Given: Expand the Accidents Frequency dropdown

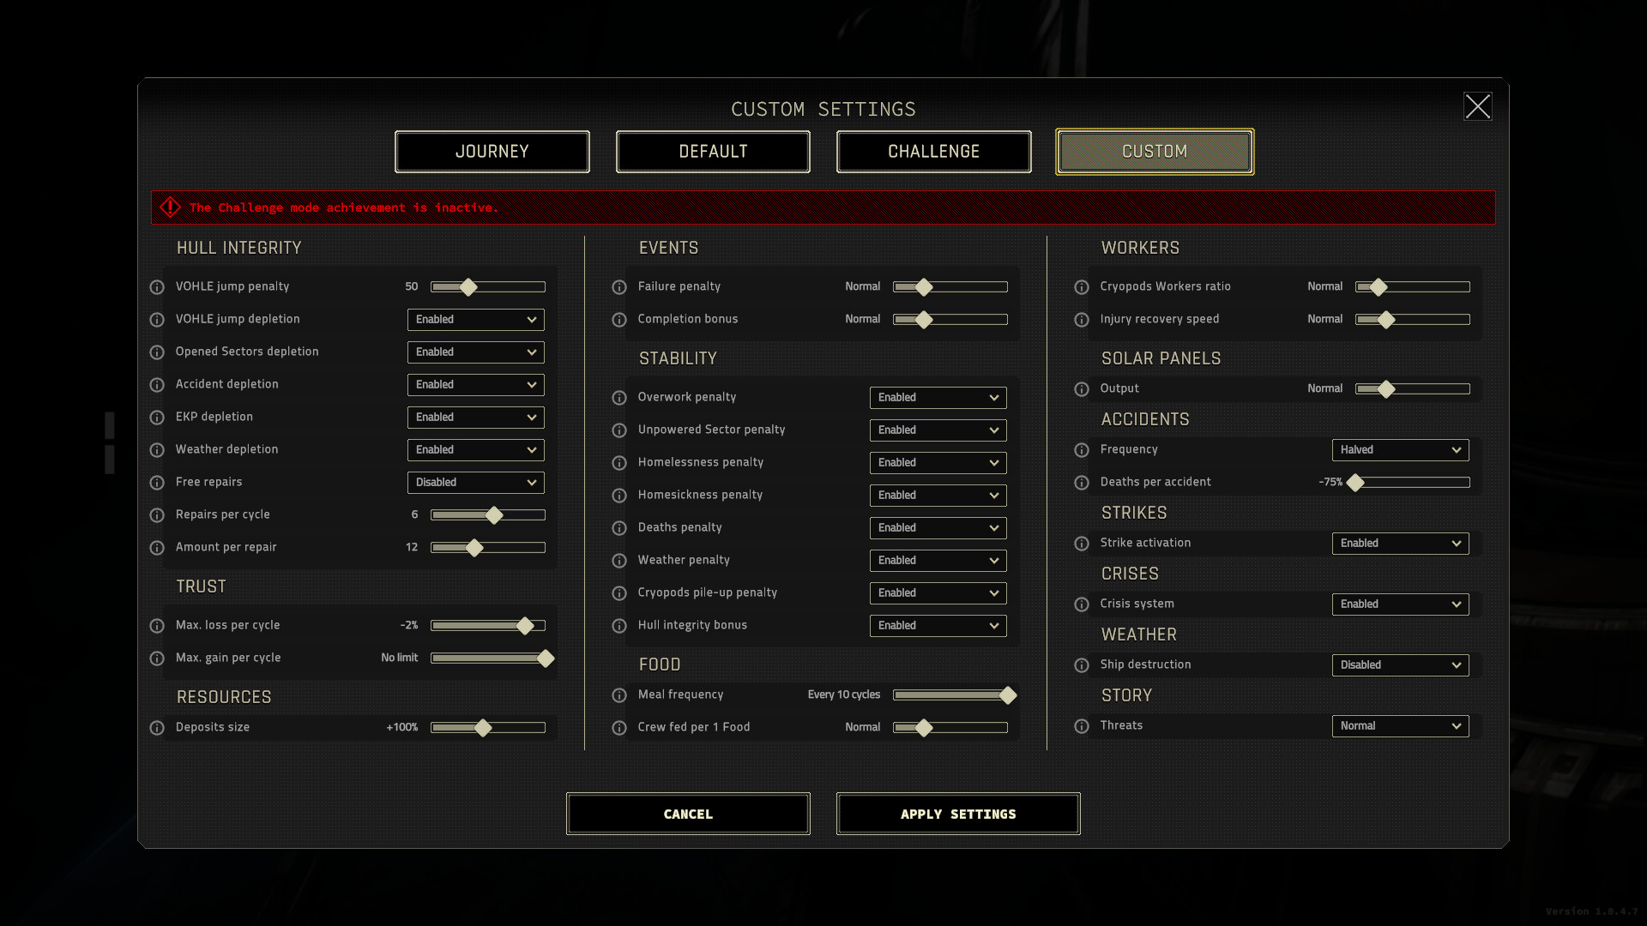Looking at the screenshot, I should 1401,449.
